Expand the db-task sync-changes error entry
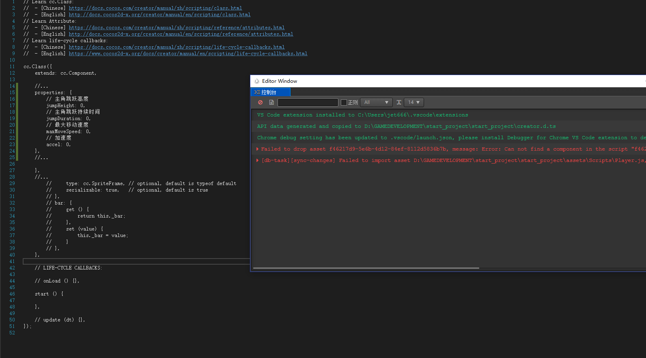The height and width of the screenshot is (358, 646). click(258, 160)
